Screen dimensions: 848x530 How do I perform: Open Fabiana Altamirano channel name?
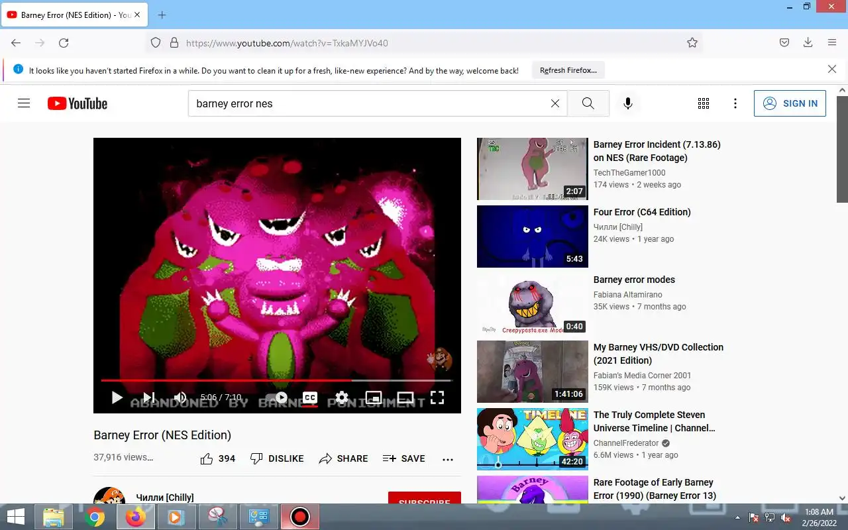pos(627,295)
